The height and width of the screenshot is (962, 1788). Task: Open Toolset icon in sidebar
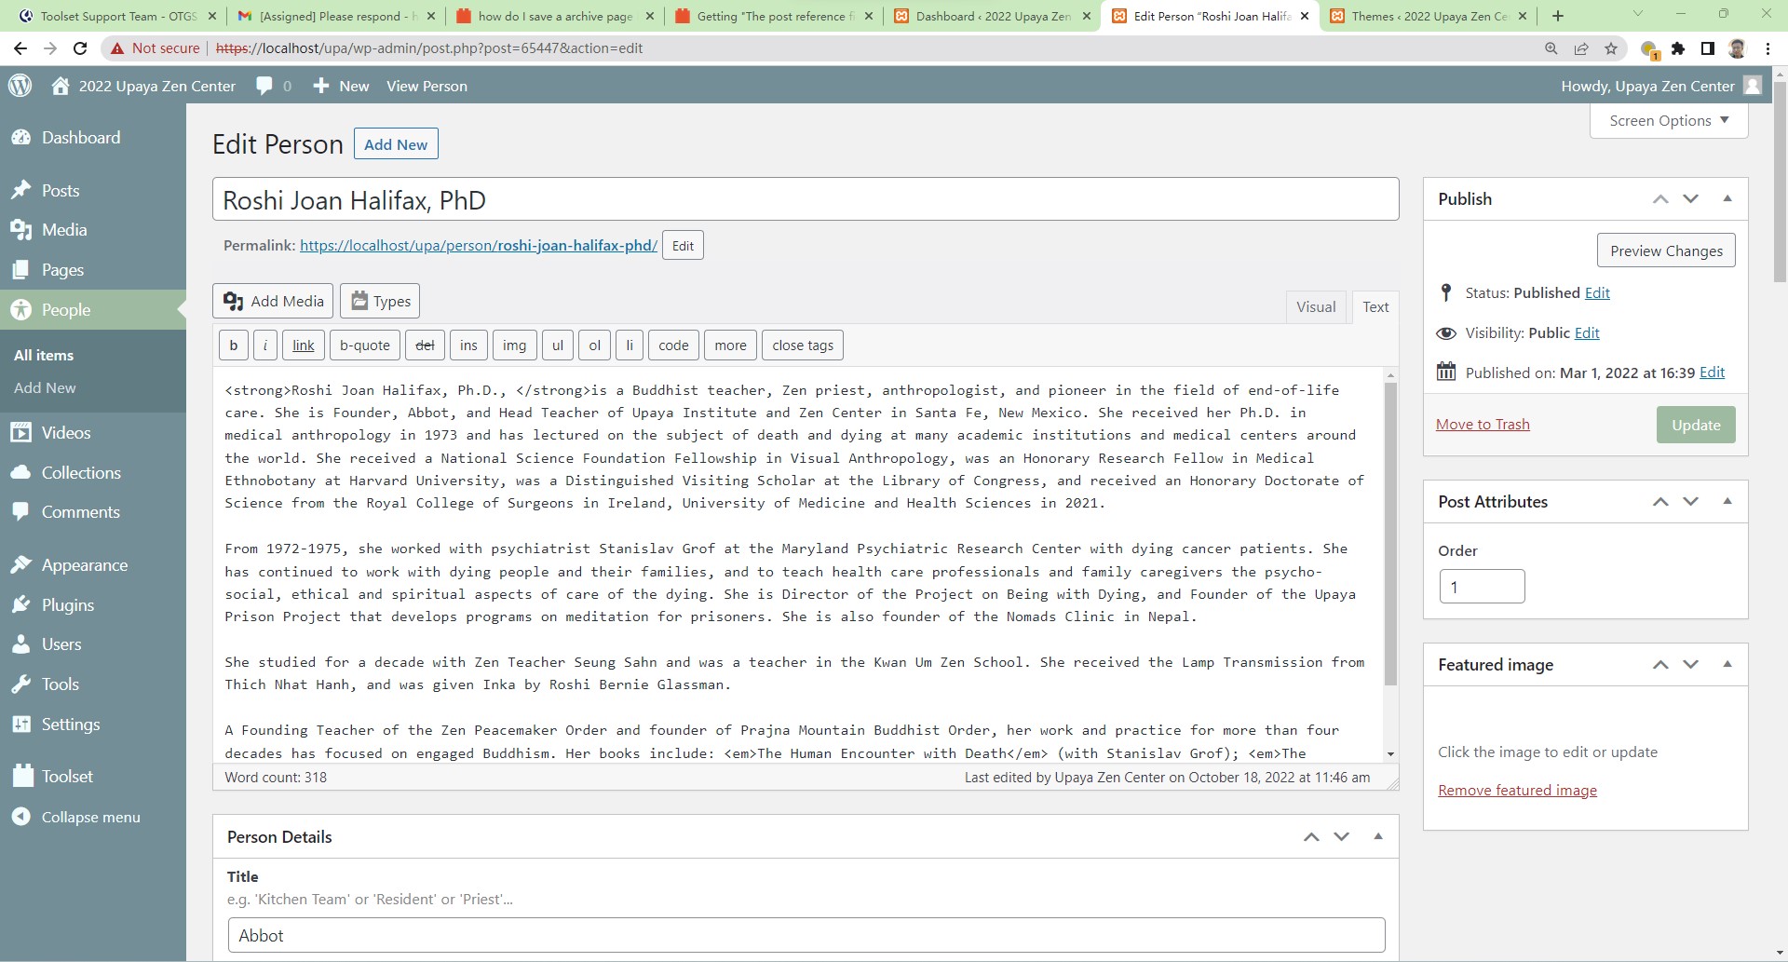click(21, 777)
